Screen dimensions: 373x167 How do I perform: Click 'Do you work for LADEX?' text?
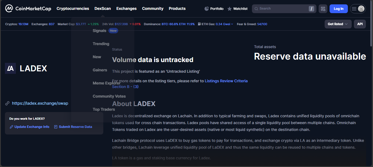[x=27, y=119]
